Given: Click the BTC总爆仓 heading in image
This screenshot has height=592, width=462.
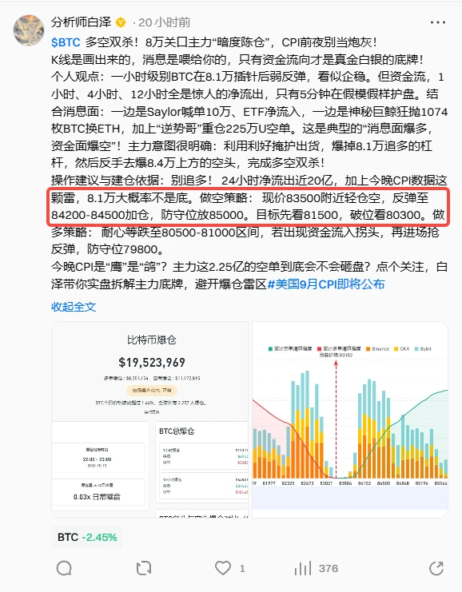Looking at the screenshot, I should 177,431.
